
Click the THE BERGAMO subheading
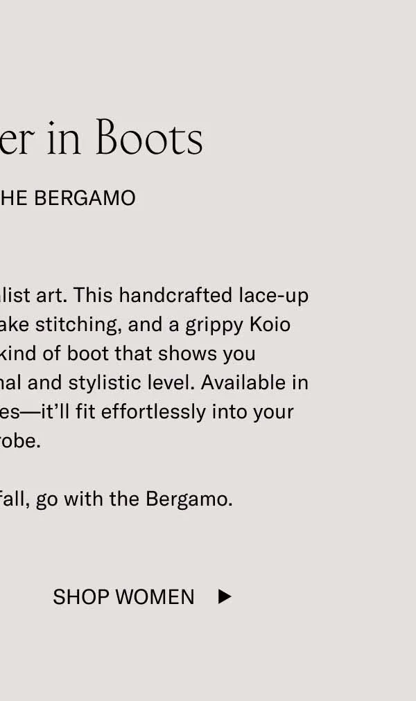[x=68, y=198]
